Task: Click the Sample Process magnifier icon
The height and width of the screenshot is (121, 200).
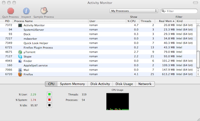Action: coord(44,11)
